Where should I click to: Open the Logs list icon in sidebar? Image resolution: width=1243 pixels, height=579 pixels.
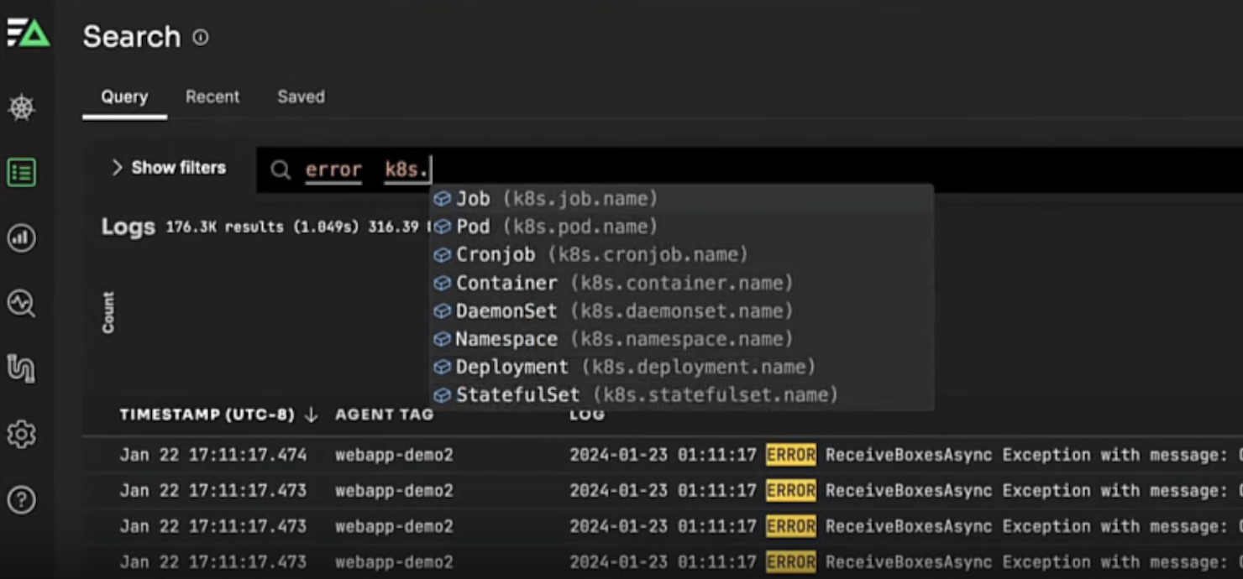[x=21, y=173]
